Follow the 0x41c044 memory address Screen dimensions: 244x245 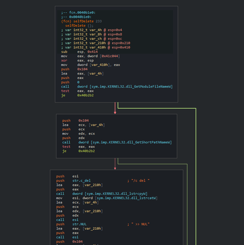[x=110, y=56]
